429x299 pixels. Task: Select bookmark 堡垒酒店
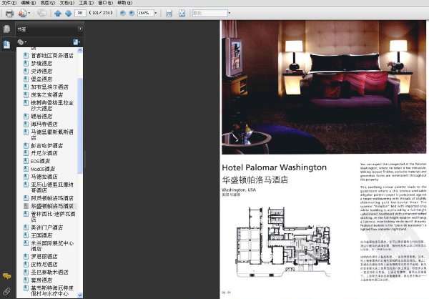41,79
